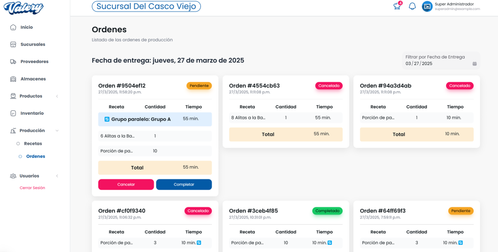Collapse the Producción submenu chevron
498x252 pixels.
(57, 131)
